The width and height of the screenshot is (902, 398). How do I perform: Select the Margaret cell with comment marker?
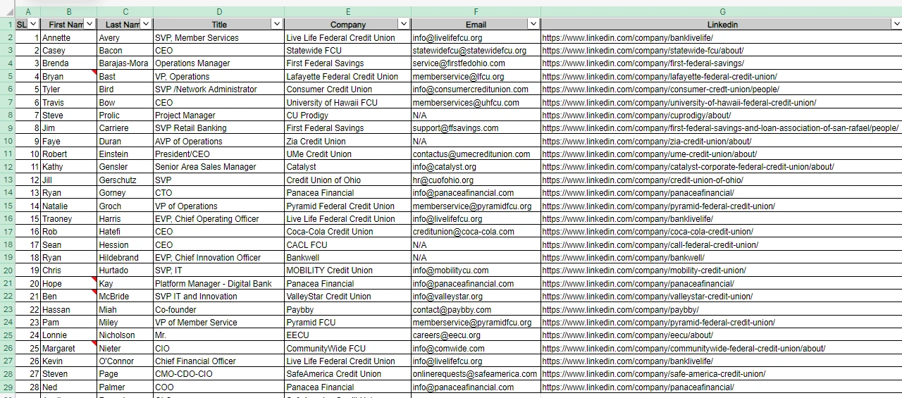tap(68, 348)
